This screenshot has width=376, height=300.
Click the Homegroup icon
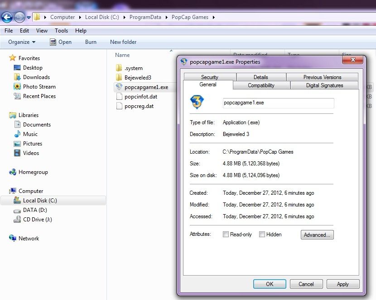(x=13, y=172)
